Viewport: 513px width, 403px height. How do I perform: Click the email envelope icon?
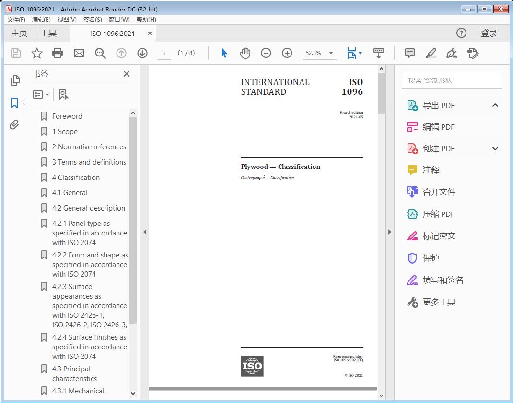click(x=79, y=53)
